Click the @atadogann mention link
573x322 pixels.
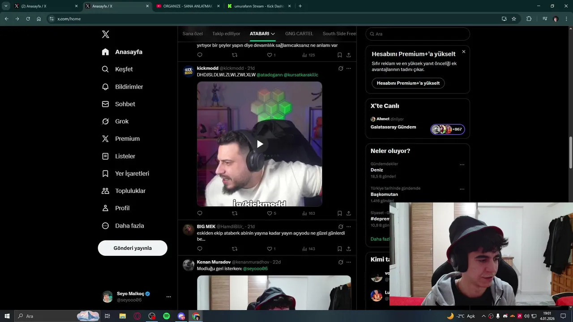[x=269, y=75]
